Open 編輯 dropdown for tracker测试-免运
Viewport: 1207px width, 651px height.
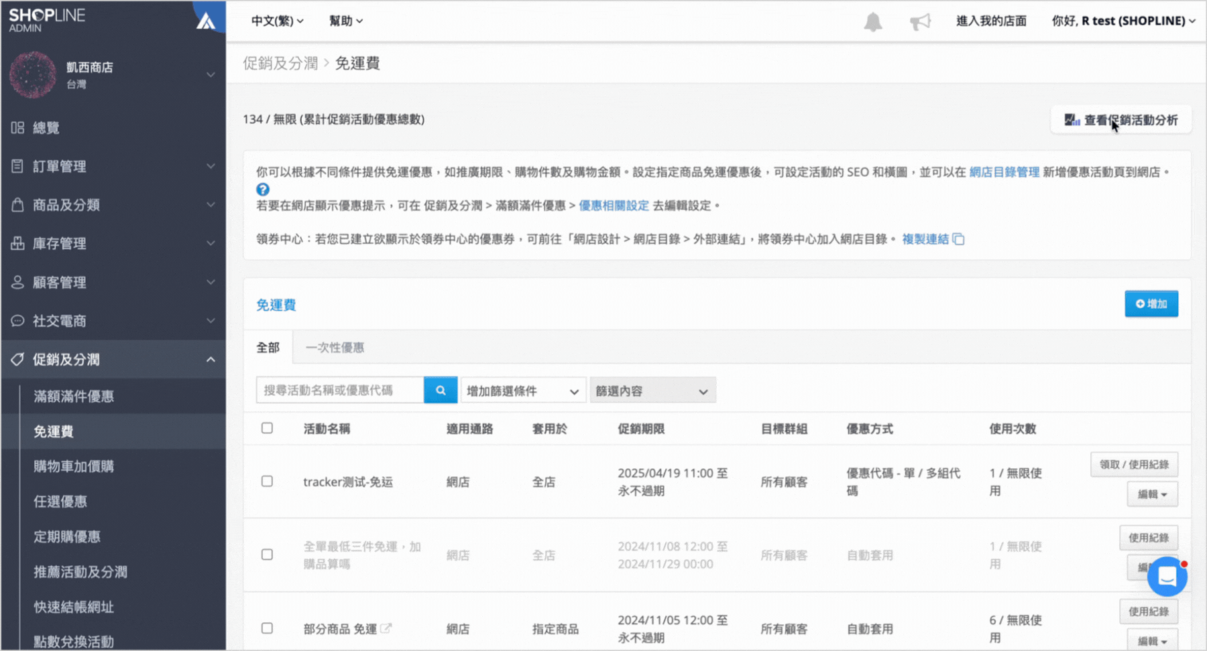[1152, 494]
